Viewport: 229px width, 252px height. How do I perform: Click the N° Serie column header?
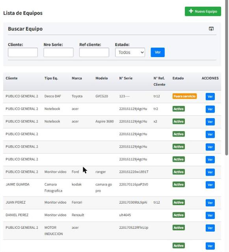126,78
